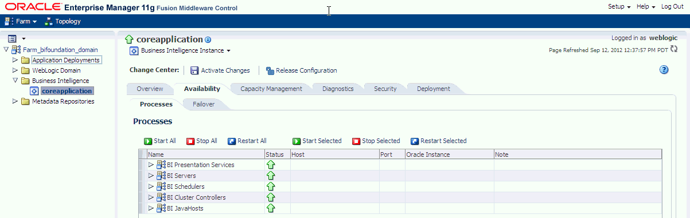
Task: Switch to the Overview tab
Action: pyautogui.click(x=150, y=89)
